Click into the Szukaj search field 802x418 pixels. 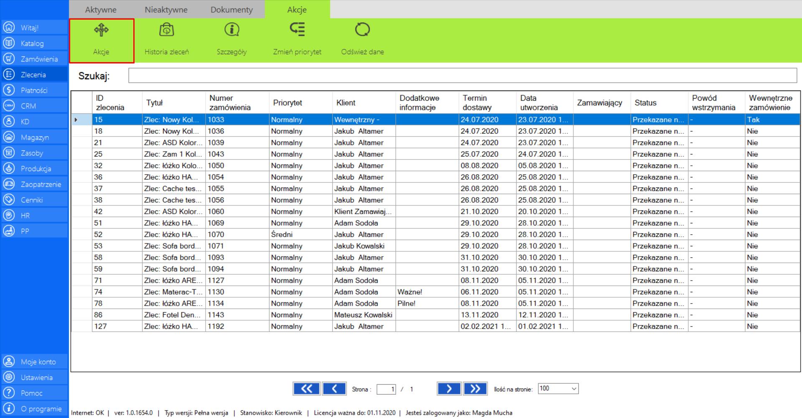point(463,76)
